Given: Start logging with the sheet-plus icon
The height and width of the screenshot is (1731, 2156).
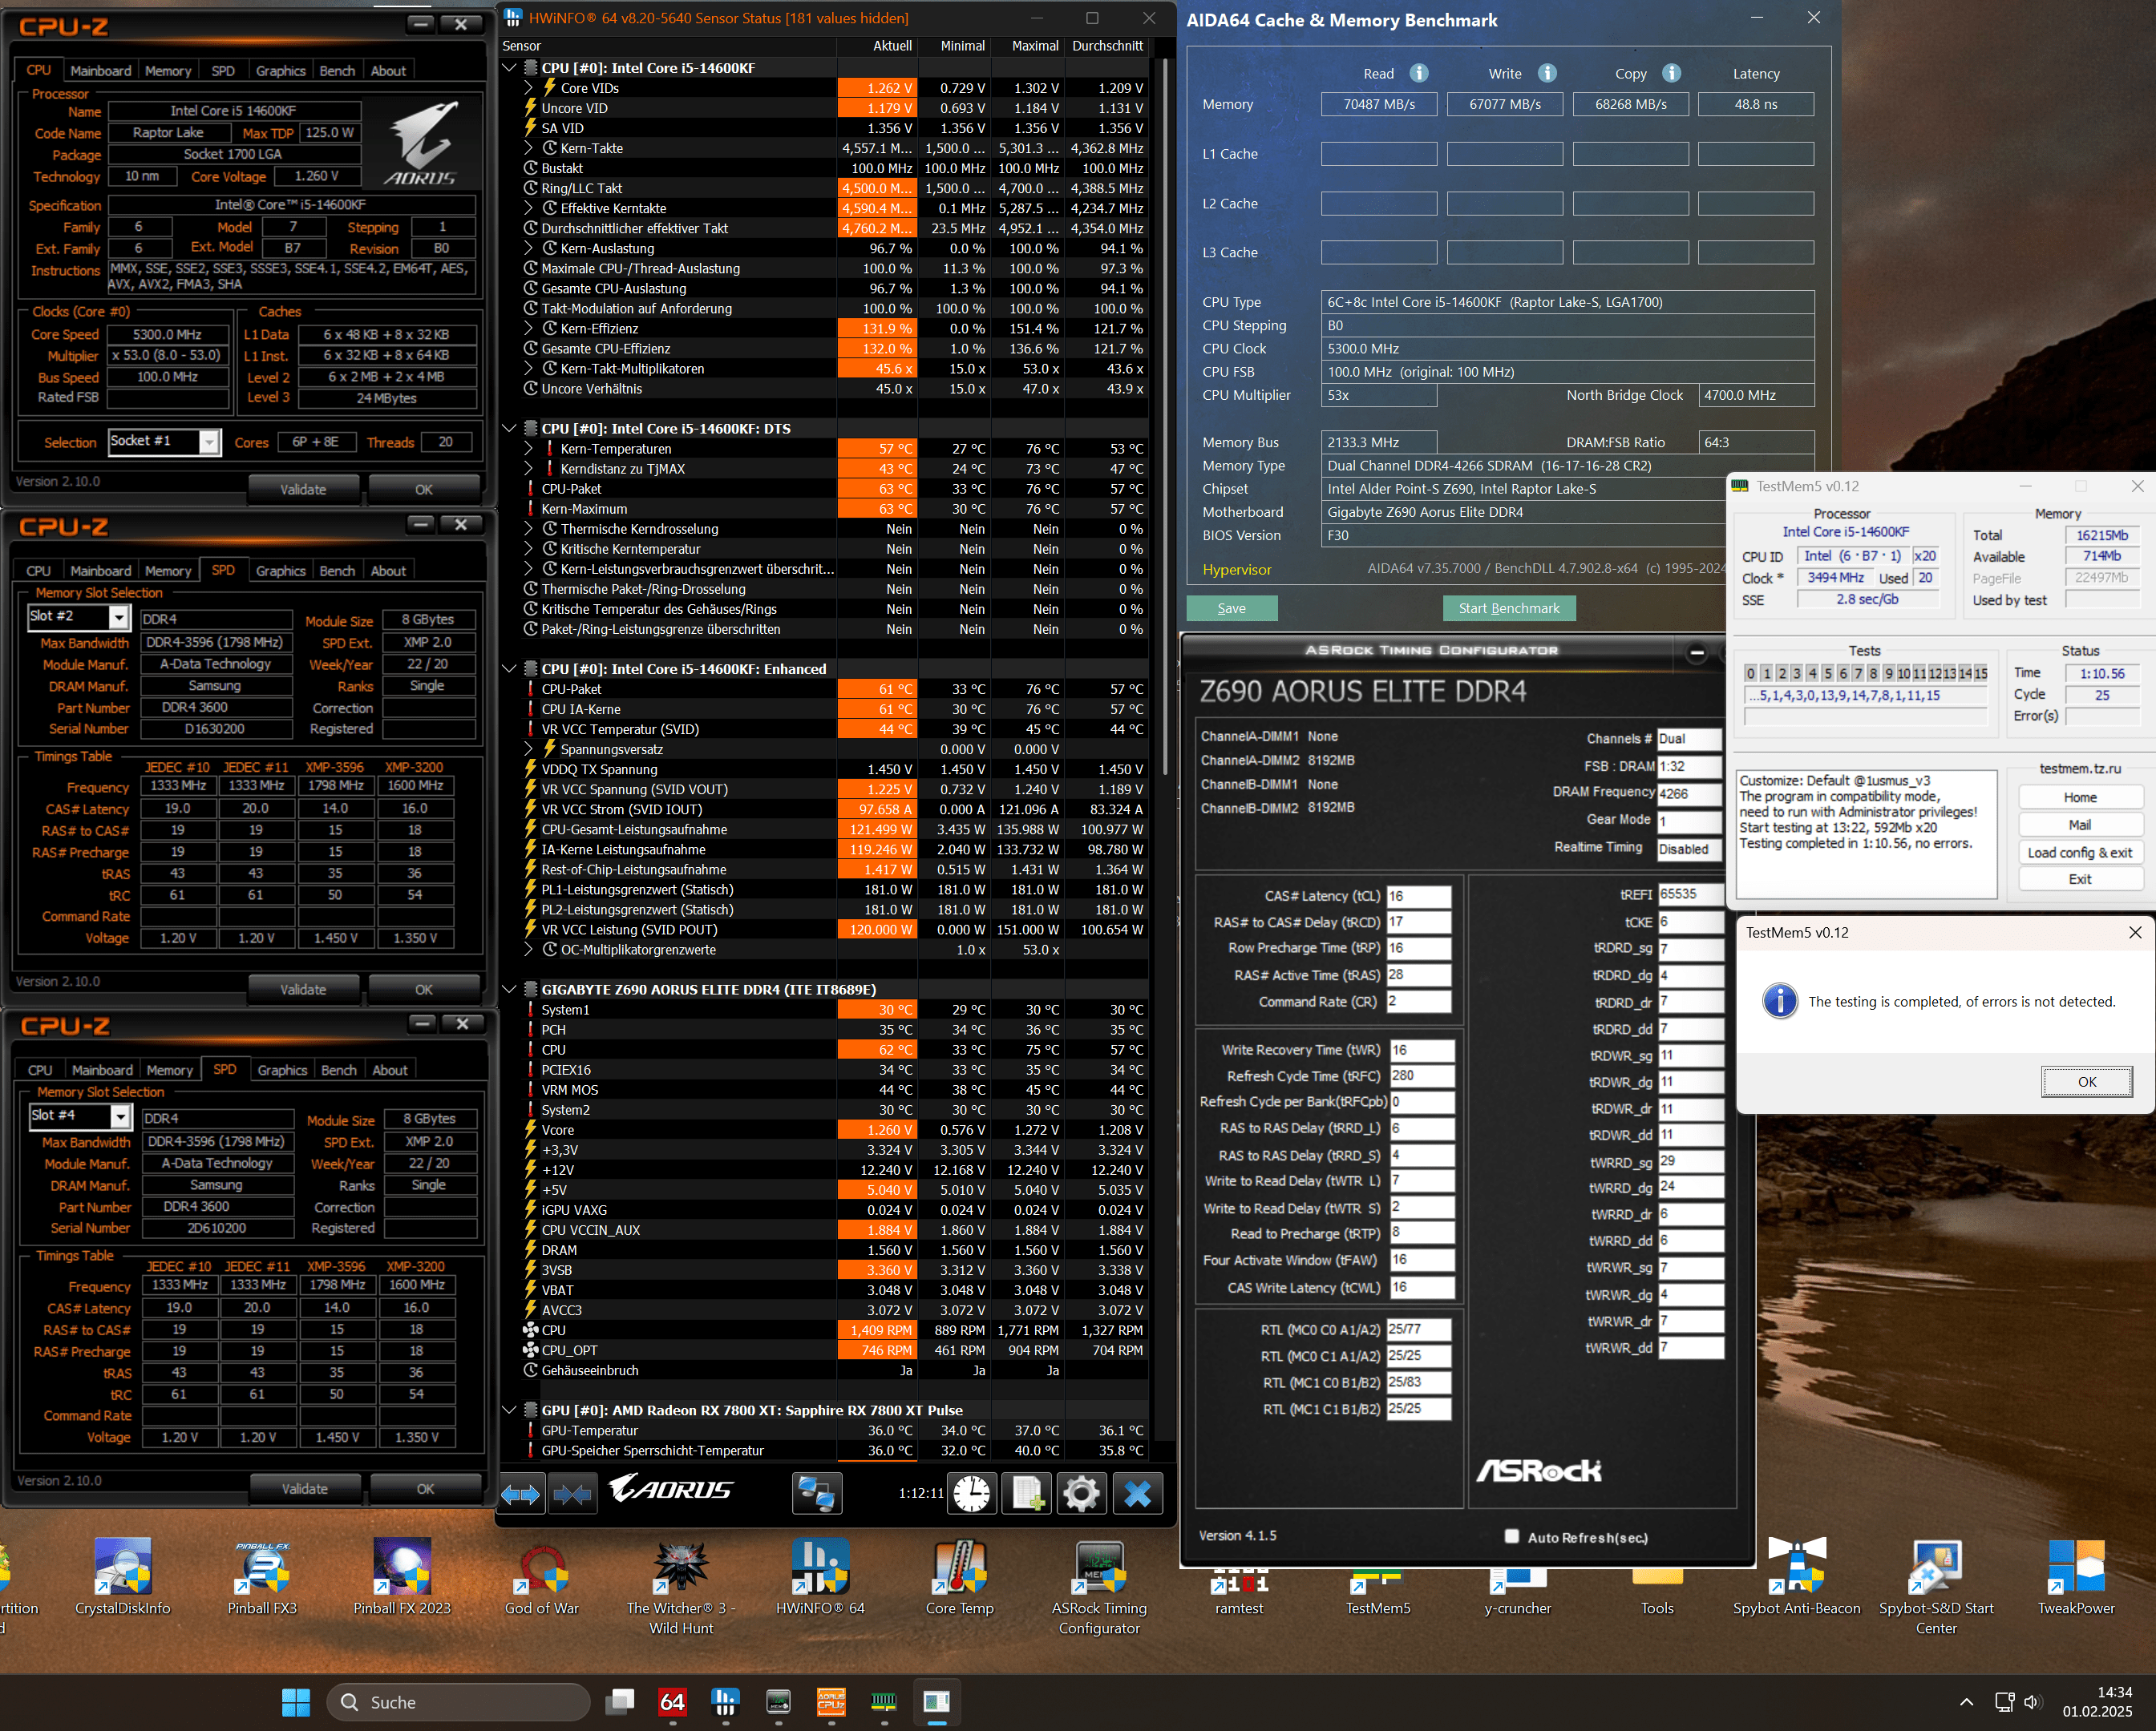Looking at the screenshot, I should (x=1027, y=1494).
